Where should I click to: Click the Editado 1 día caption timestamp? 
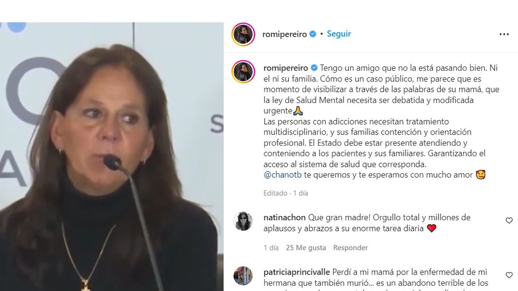click(x=286, y=194)
